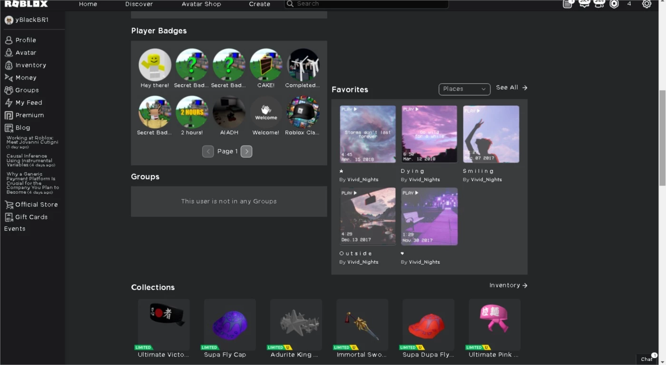The width and height of the screenshot is (666, 365).
Task: Click the Inventory link beside Collections
Action: click(509, 286)
